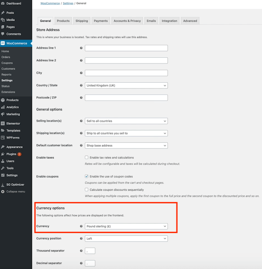
Task: Click the Dashboard icon in sidebar
Action: pos(3,3)
